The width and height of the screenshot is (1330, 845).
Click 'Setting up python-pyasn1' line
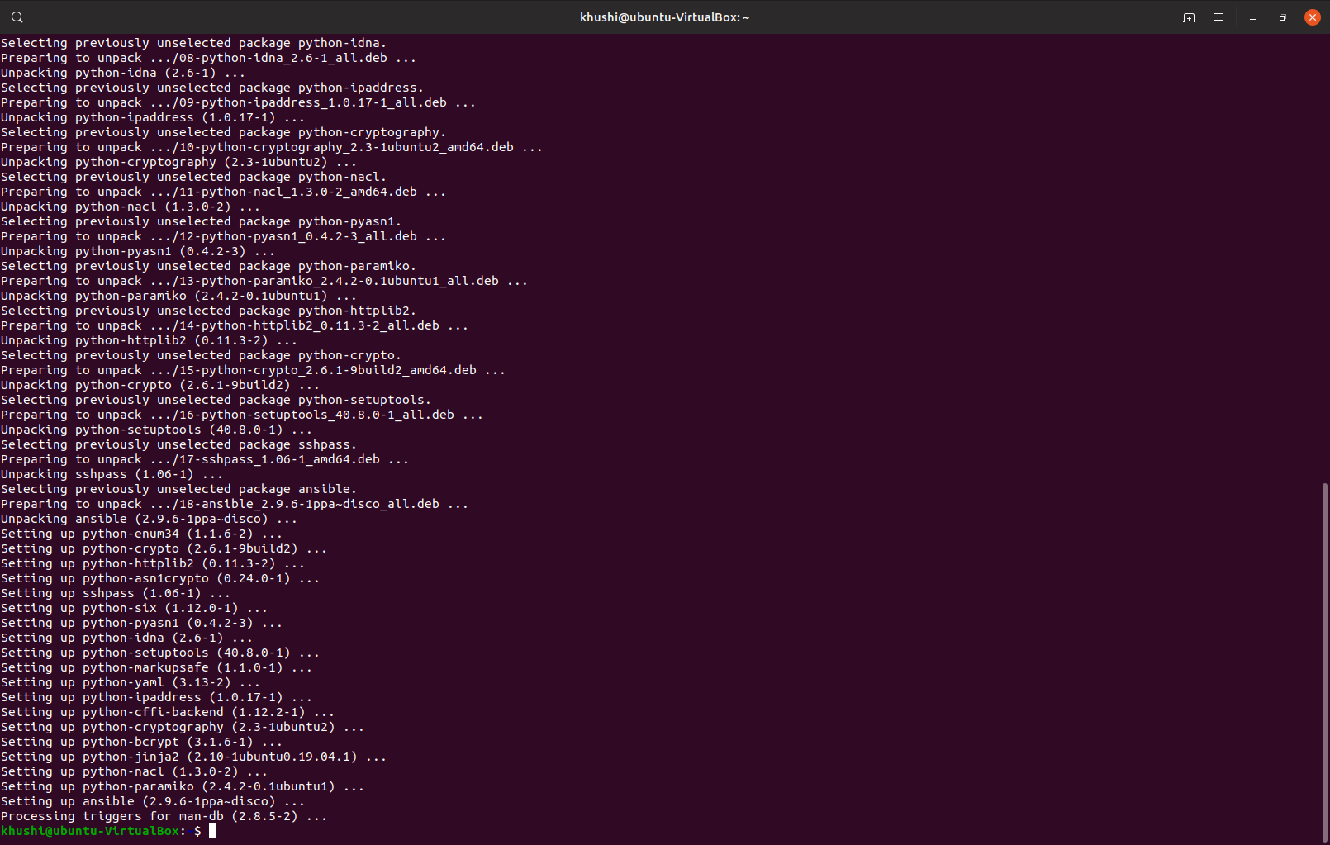[141, 623]
